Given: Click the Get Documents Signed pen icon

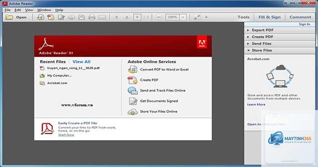Looking at the screenshot, I should click(x=133, y=101).
